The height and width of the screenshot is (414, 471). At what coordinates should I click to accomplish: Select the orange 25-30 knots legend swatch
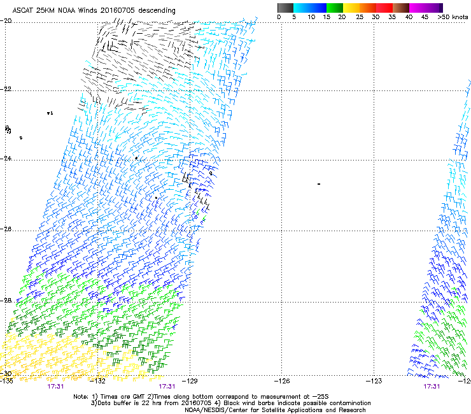pos(368,8)
